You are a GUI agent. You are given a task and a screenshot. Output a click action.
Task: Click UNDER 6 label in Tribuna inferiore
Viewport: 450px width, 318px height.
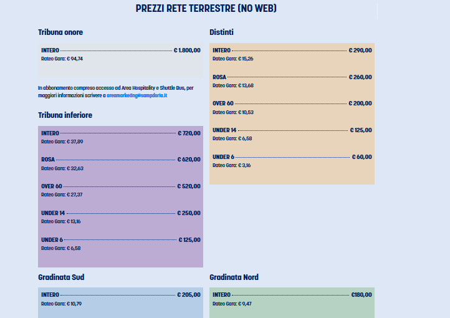pyautogui.click(x=52, y=240)
